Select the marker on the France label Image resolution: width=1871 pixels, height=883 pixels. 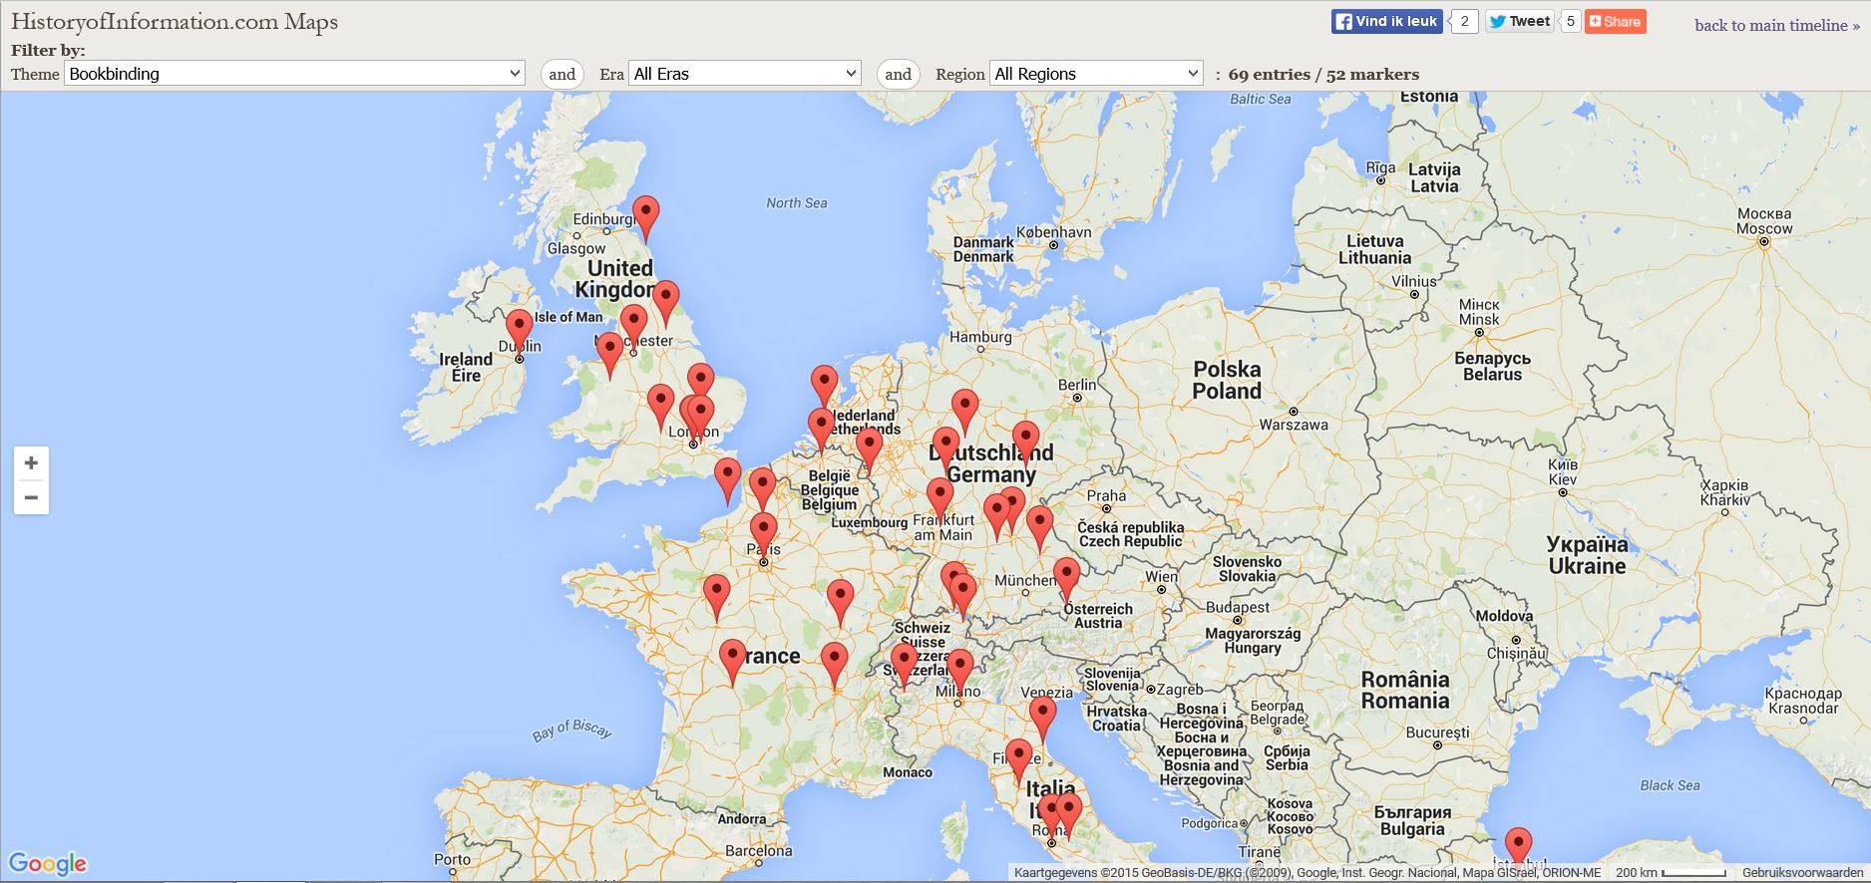point(733,663)
